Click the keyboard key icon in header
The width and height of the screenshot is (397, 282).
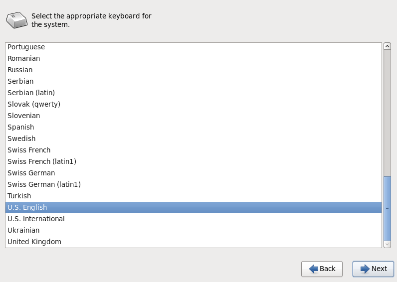(x=17, y=20)
